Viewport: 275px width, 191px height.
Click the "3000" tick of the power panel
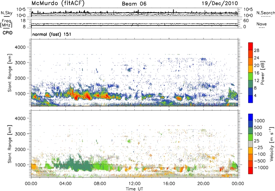point(20,63)
